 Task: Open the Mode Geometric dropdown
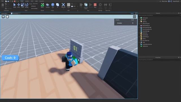click(36, 4)
